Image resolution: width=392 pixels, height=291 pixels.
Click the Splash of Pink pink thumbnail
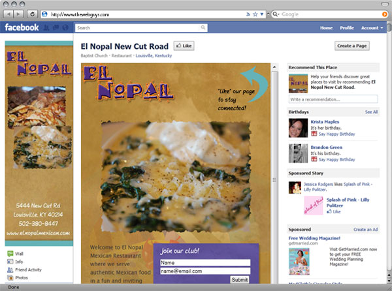314,206
